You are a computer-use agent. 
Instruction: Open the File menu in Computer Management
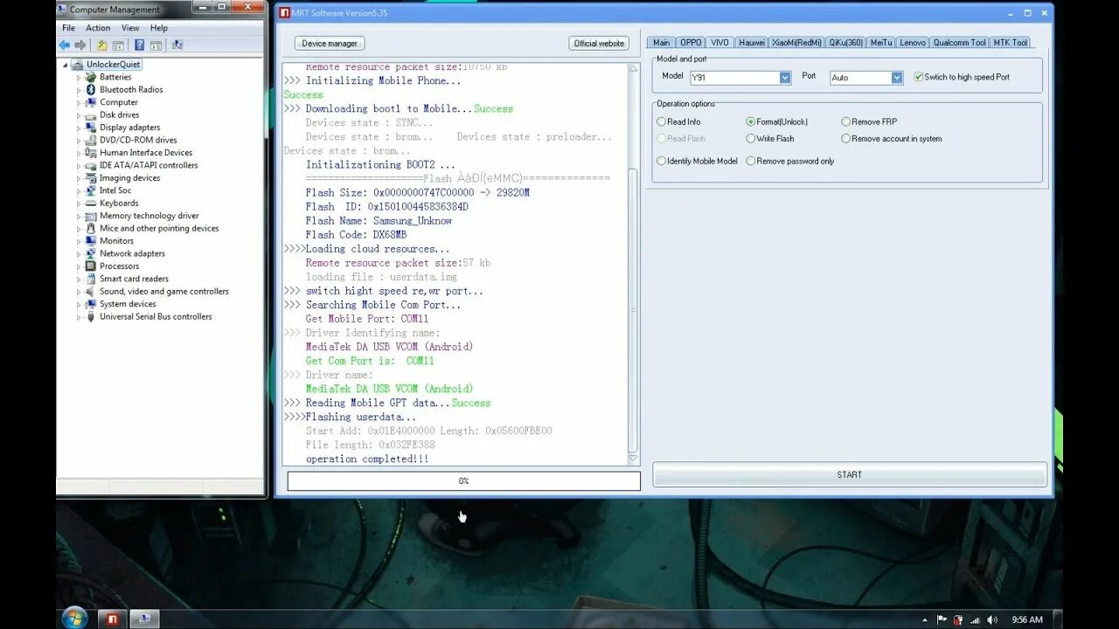click(68, 28)
